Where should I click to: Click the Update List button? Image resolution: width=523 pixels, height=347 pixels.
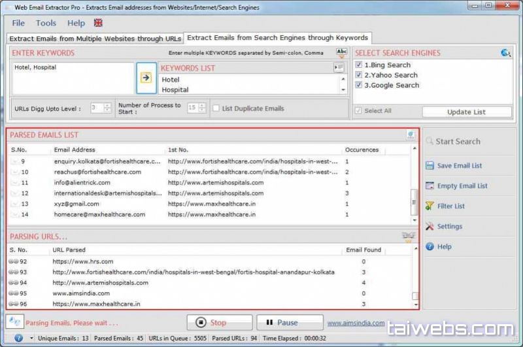[x=466, y=112]
